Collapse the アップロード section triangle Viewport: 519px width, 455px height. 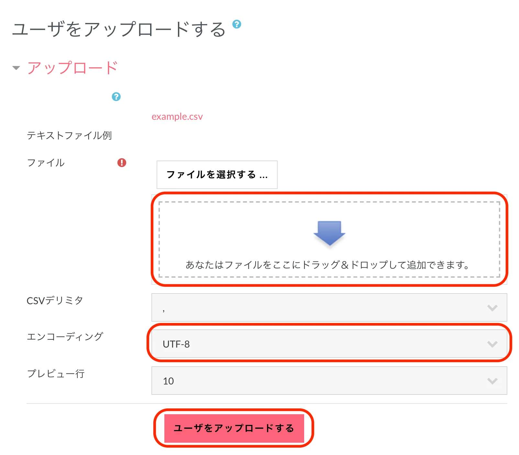click(16, 68)
